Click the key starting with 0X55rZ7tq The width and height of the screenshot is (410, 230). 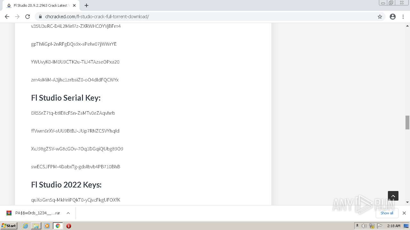point(73,113)
